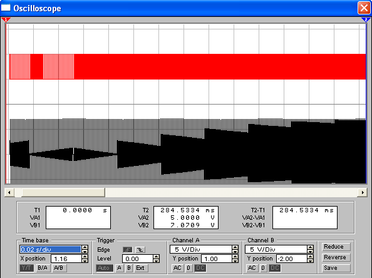Increase Channel B Y position
Viewport: 372px width, 278px height.
pos(311,257)
